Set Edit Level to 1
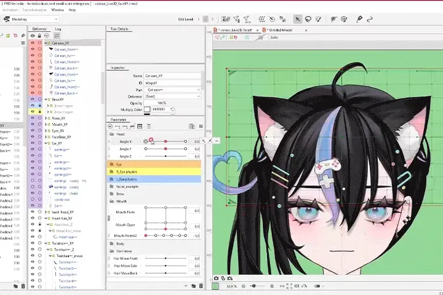This screenshot has height=295, width=443. click(x=199, y=19)
